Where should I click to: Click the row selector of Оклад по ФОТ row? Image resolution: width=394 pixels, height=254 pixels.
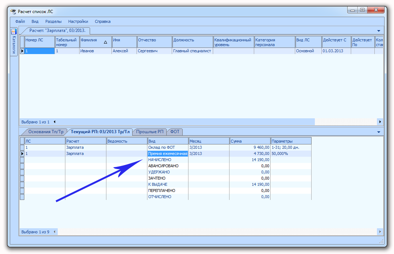pyautogui.click(x=22, y=147)
